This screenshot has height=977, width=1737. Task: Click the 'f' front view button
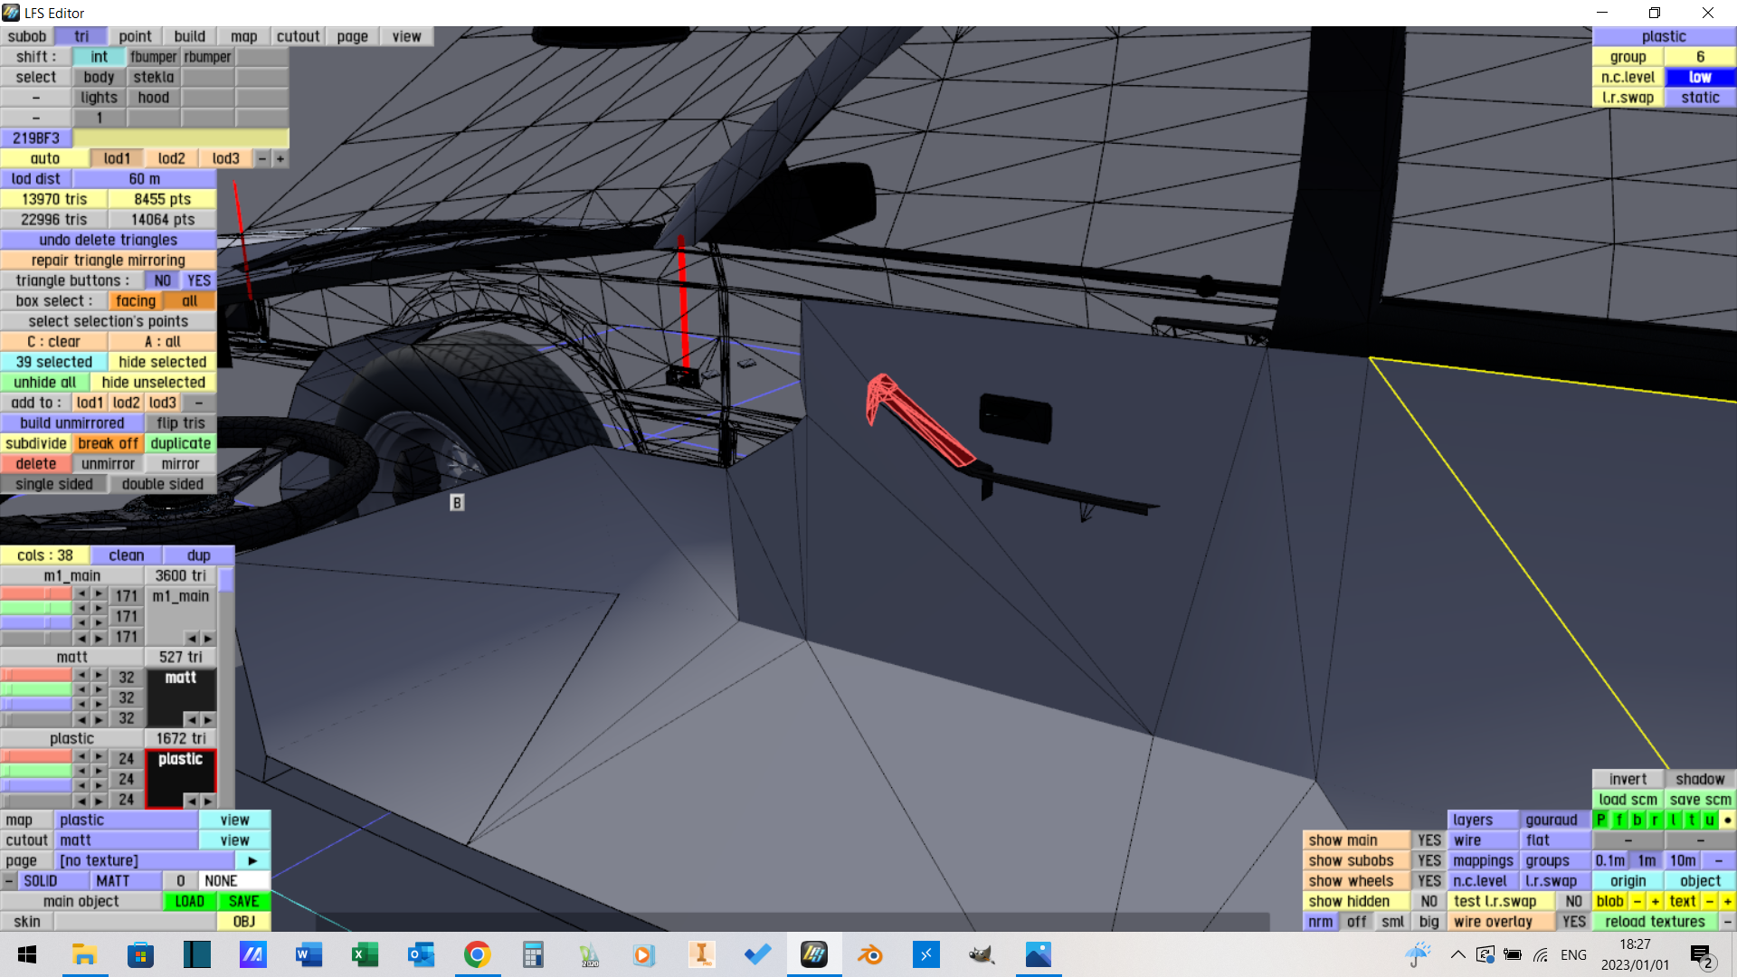click(1618, 820)
